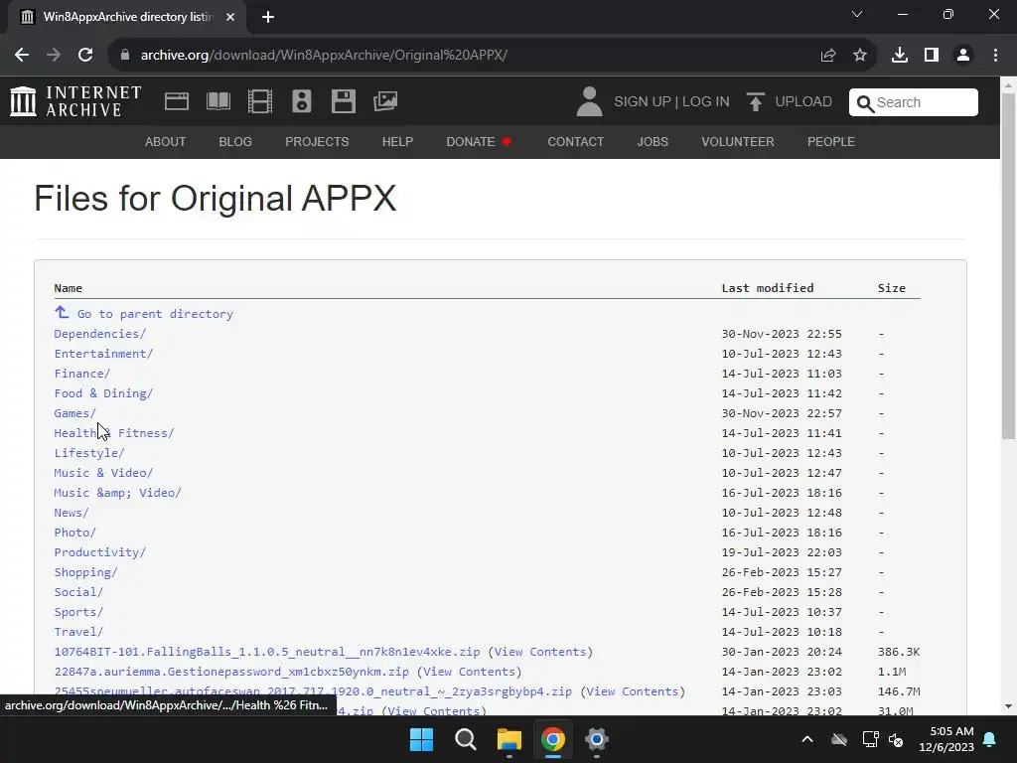Click the upload arrow icon

tap(755, 102)
